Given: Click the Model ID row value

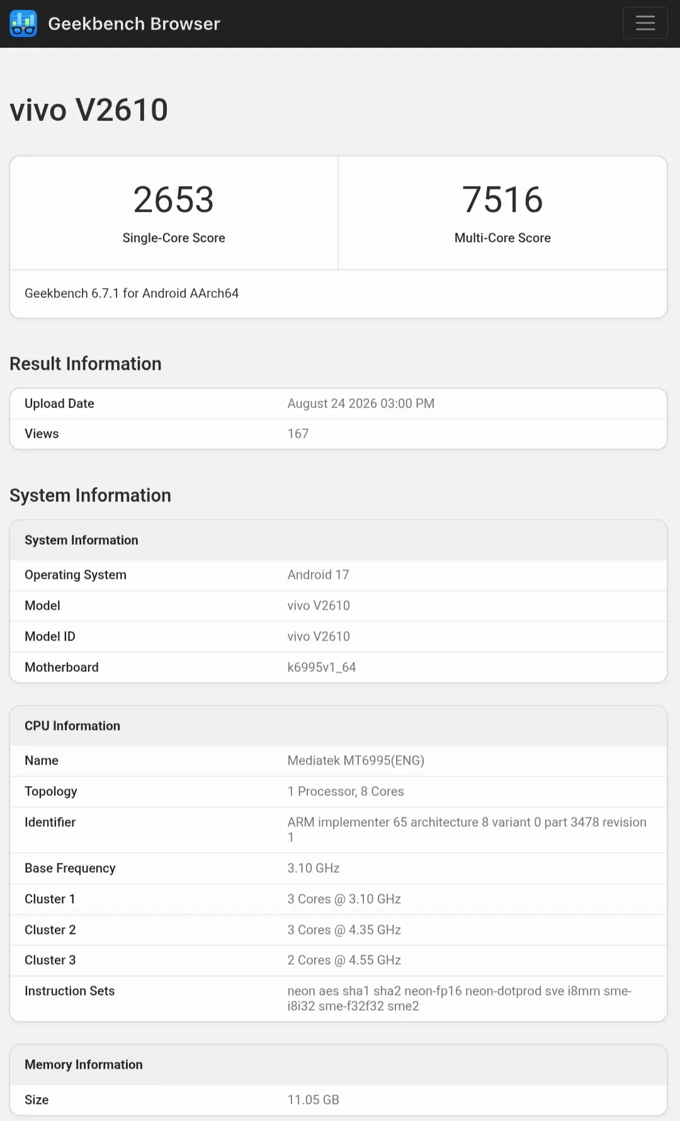Looking at the screenshot, I should 319,637.
